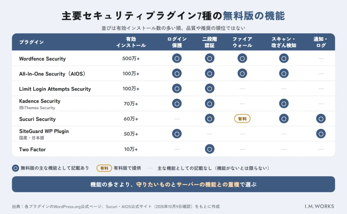The image size is (347, 214).
Task: Select the Limit Login Attempts Security name
Action: click(x=55, y=89)
